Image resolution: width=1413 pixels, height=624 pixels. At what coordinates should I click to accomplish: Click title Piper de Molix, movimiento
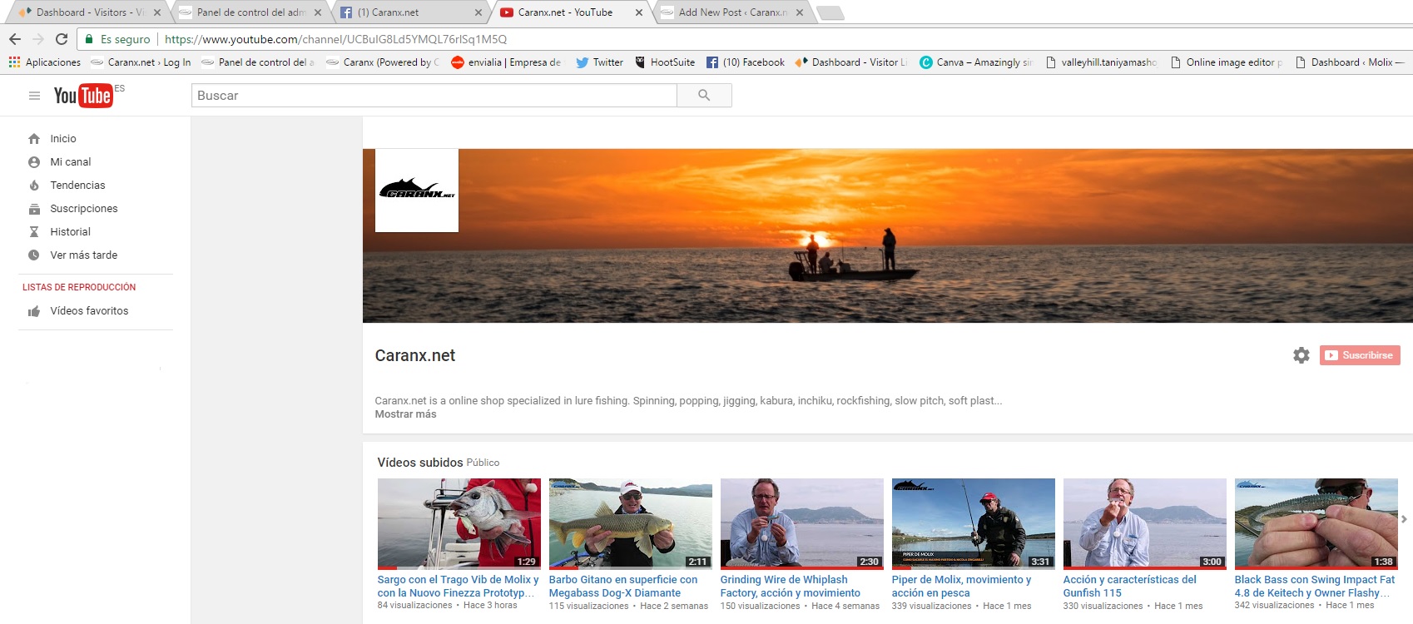point(961,587)
